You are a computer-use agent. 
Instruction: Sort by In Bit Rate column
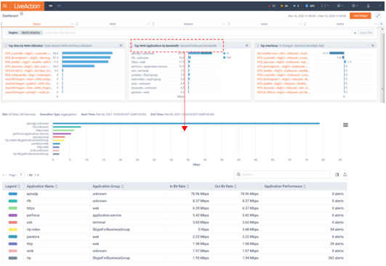(188, 186)
